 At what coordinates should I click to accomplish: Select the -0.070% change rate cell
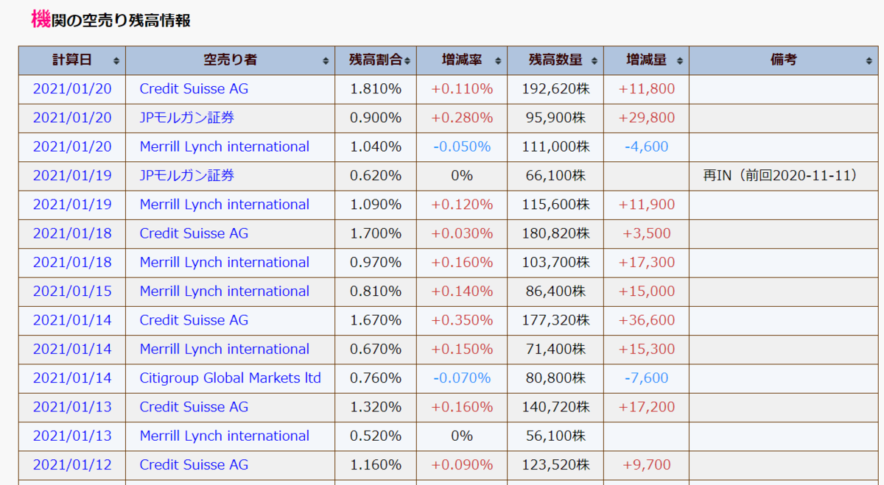pyautogui.click(x=462, y=378)
